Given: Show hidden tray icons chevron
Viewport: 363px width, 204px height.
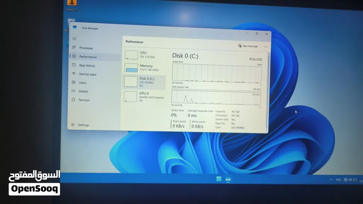Looking at the screenshot, I should click(331, 180).
